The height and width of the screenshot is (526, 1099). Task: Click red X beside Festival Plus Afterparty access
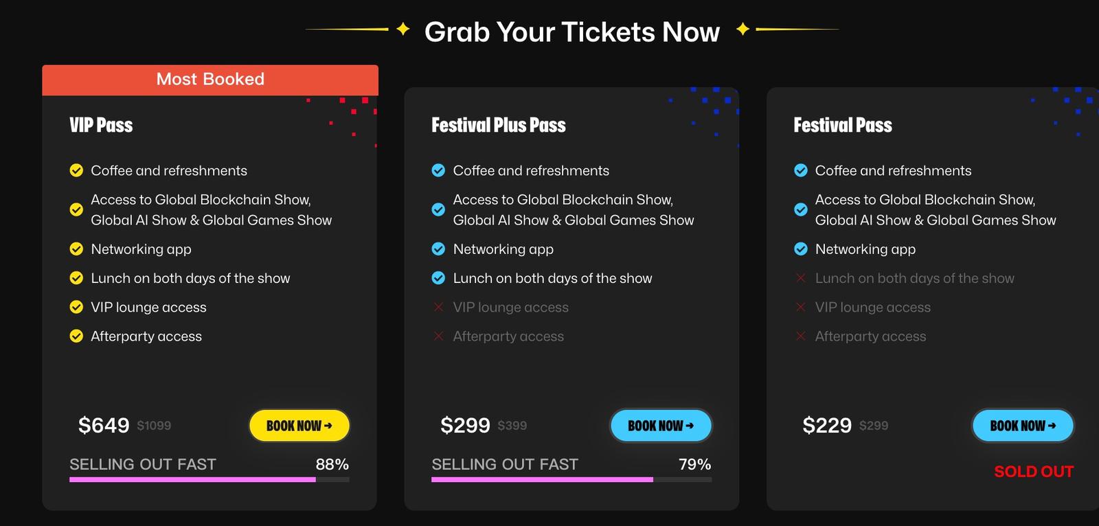coord(438,336)
